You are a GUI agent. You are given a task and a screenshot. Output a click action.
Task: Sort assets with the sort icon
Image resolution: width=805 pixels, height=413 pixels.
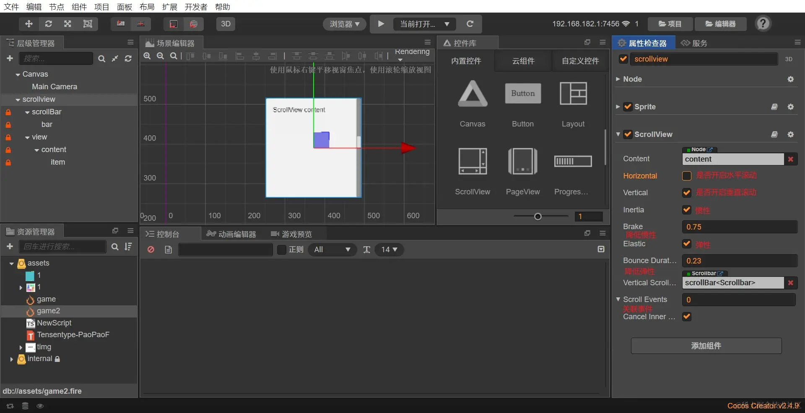(x=128, y=247)
